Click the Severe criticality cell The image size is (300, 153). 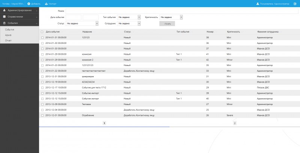tap(230, 115)
